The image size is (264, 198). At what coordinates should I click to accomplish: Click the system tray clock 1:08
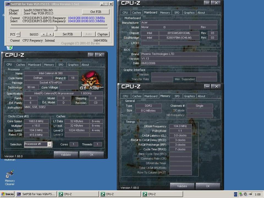click(257, 194)
